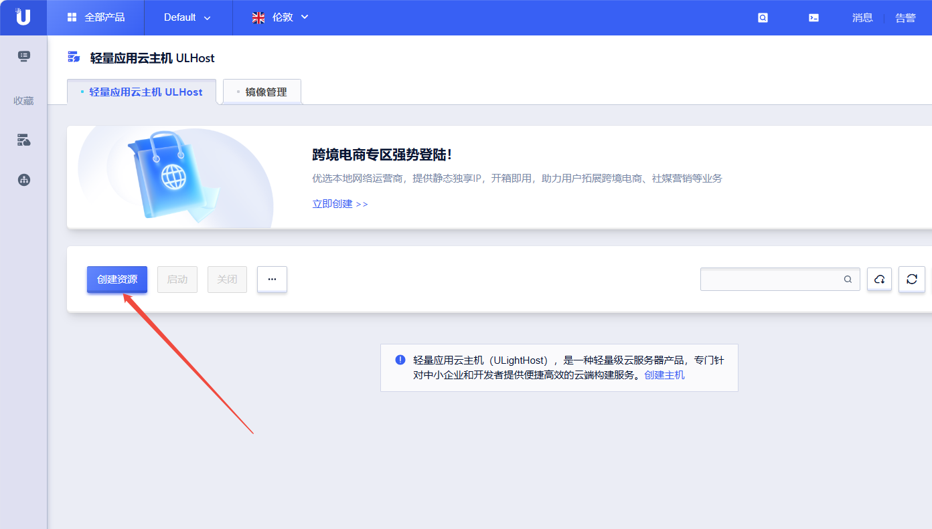Click the sidebar cloud host icon
The height and width of the screenshot is (529, 932).
pos(24,140)
